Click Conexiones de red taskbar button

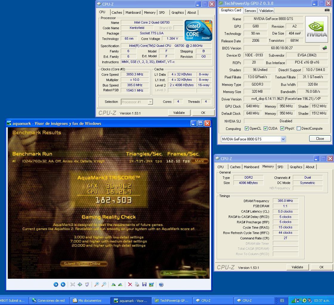(x=49, y=301)
